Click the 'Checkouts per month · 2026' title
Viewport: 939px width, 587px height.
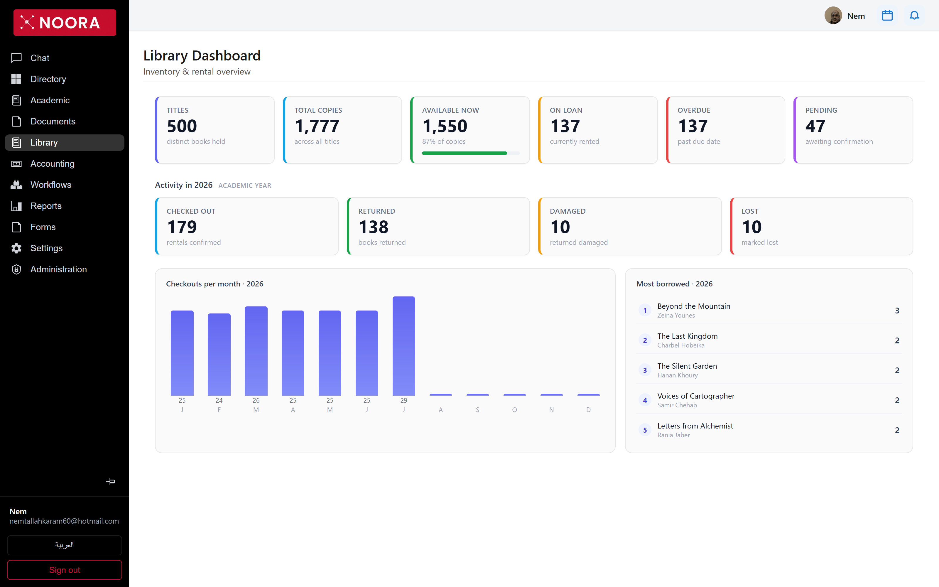(x=215, y=284)
